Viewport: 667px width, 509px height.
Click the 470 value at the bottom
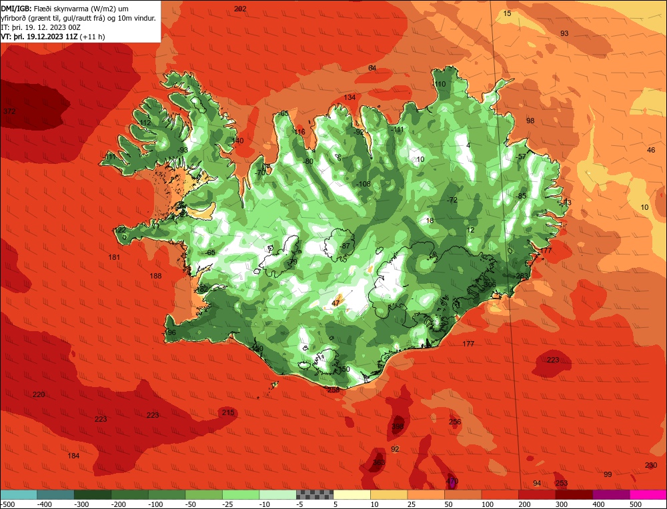[452, 482]
